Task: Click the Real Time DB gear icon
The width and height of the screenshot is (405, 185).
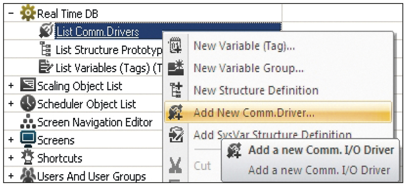Action: [x=28, y=13]
